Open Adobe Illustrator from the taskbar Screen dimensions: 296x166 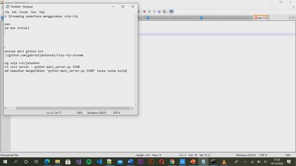(x=151, y=162)
